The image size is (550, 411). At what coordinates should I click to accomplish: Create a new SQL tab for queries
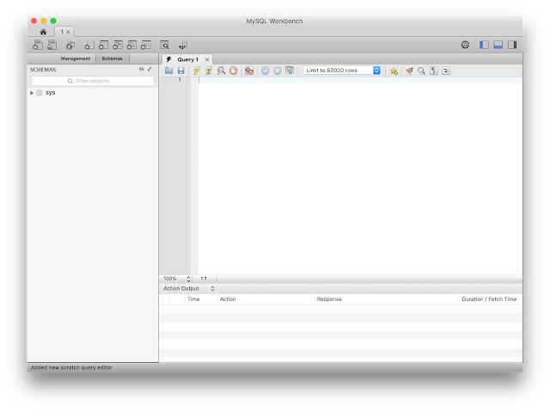click(38, 45)
